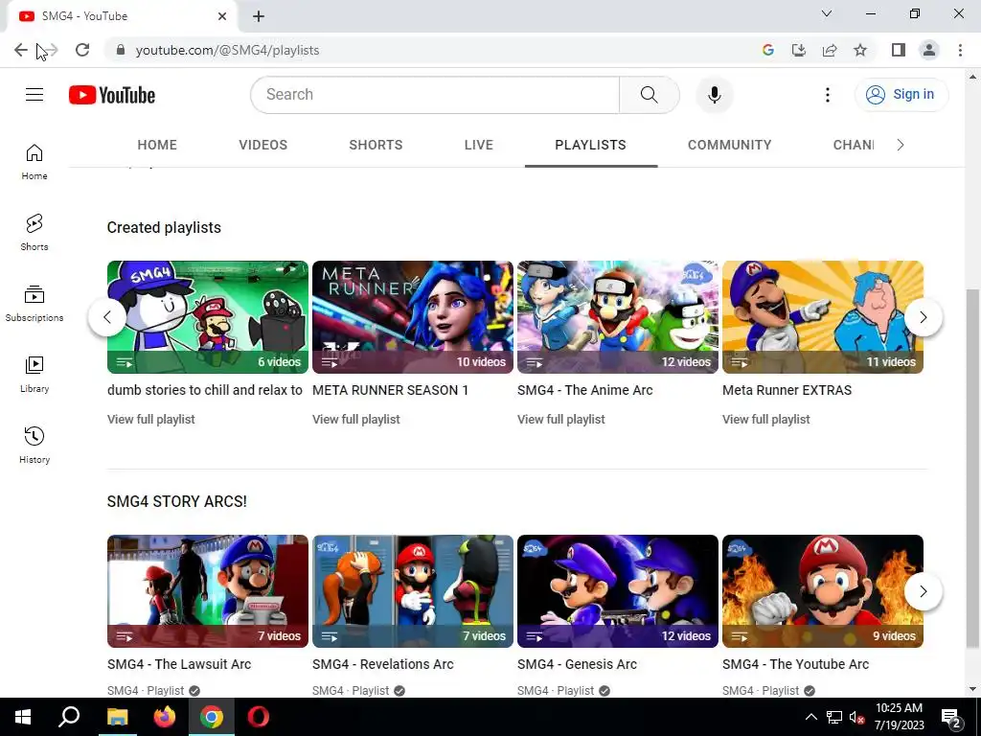This screenshot has height=736, width=981.
Task: Launch Opera from the taskbar
Action: point(258,717)
